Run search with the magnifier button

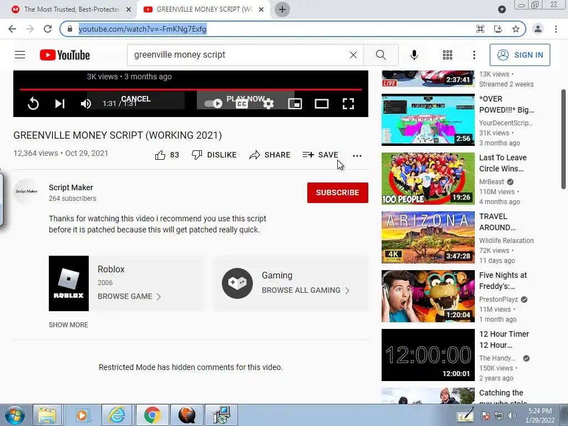(381, 55)
